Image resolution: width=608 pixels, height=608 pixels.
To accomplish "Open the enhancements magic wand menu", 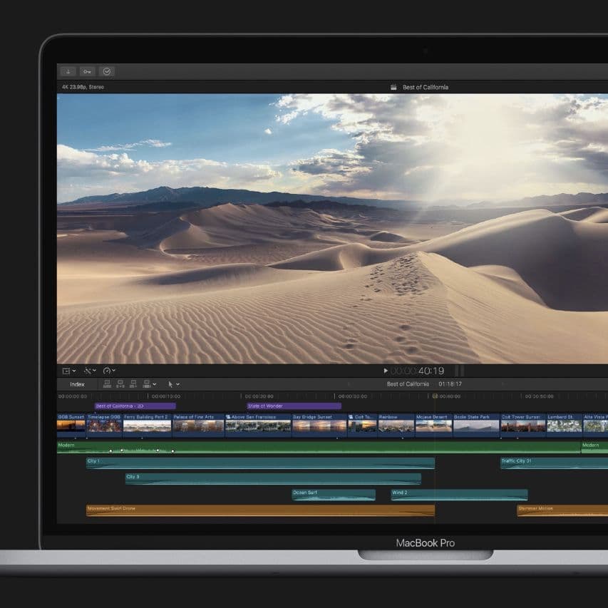I will click(90, 371).
